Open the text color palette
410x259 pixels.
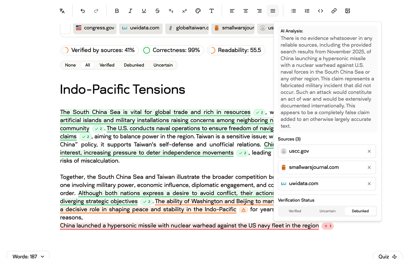point(198,11)
